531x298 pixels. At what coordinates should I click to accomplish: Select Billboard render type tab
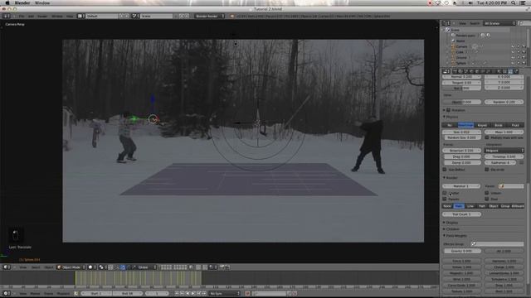pos(518,206)
